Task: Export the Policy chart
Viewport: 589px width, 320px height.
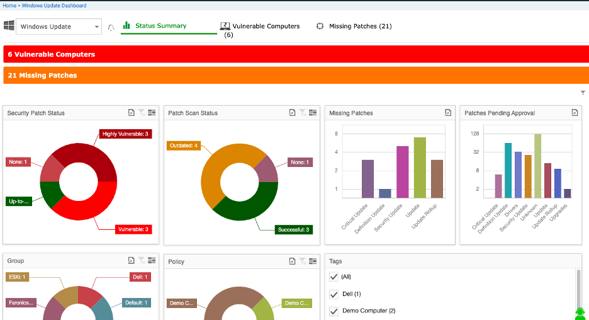Action: 292,261
